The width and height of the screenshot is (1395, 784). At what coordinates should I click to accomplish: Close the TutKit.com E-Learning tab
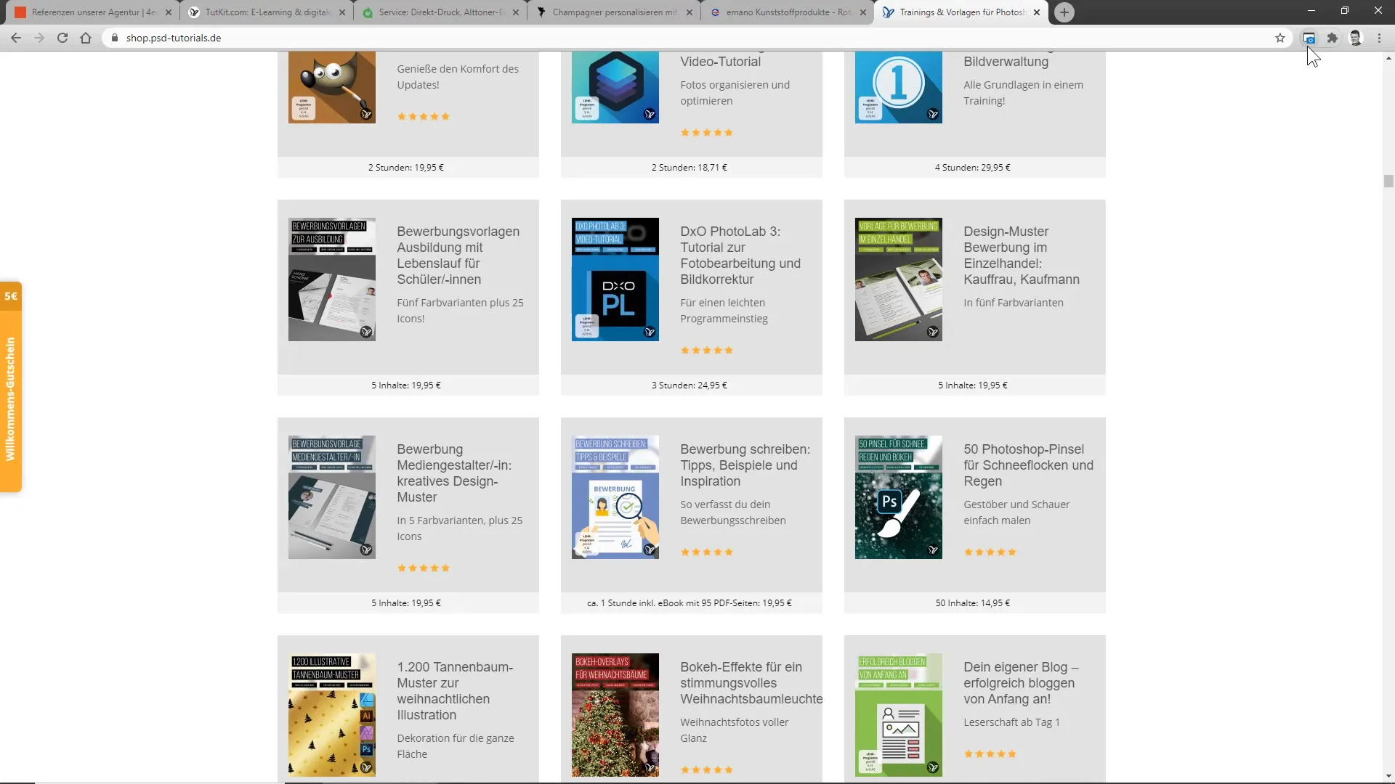(x=342, y=12)
